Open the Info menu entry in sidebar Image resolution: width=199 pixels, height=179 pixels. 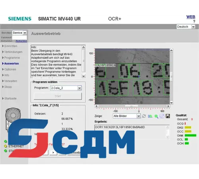click(x=6, y=75)
